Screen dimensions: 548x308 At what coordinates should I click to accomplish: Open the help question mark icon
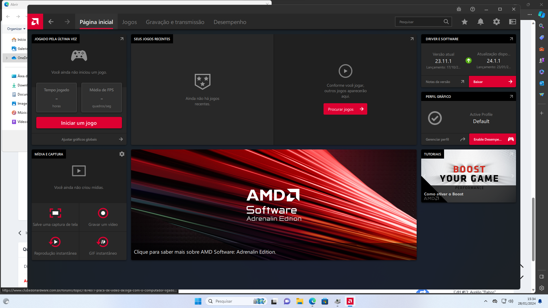[473, 9]
